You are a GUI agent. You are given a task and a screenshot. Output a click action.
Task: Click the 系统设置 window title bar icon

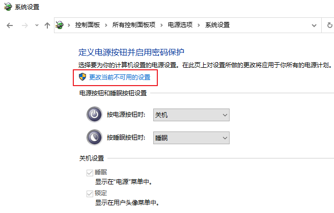click(x=8, y=7)
